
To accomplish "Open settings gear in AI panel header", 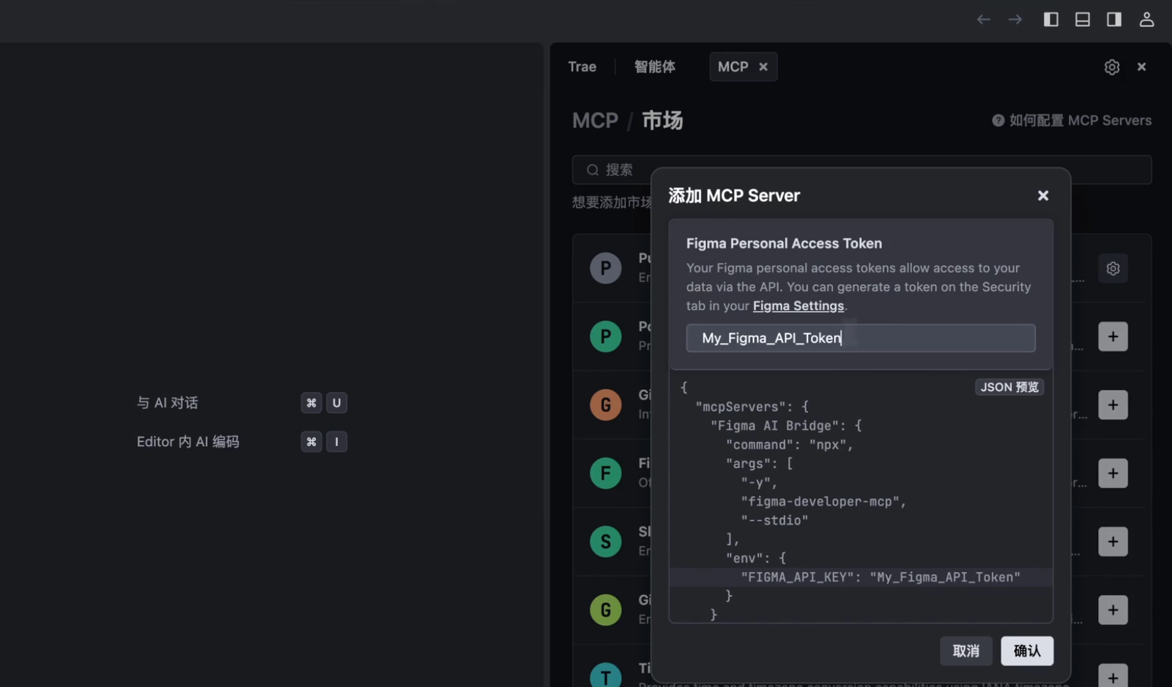I will (1112, 67).
